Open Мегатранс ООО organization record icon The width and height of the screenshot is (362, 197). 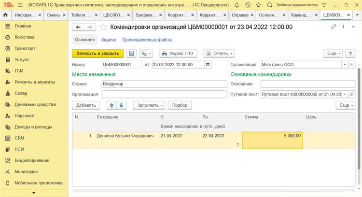tap(351, 65)
